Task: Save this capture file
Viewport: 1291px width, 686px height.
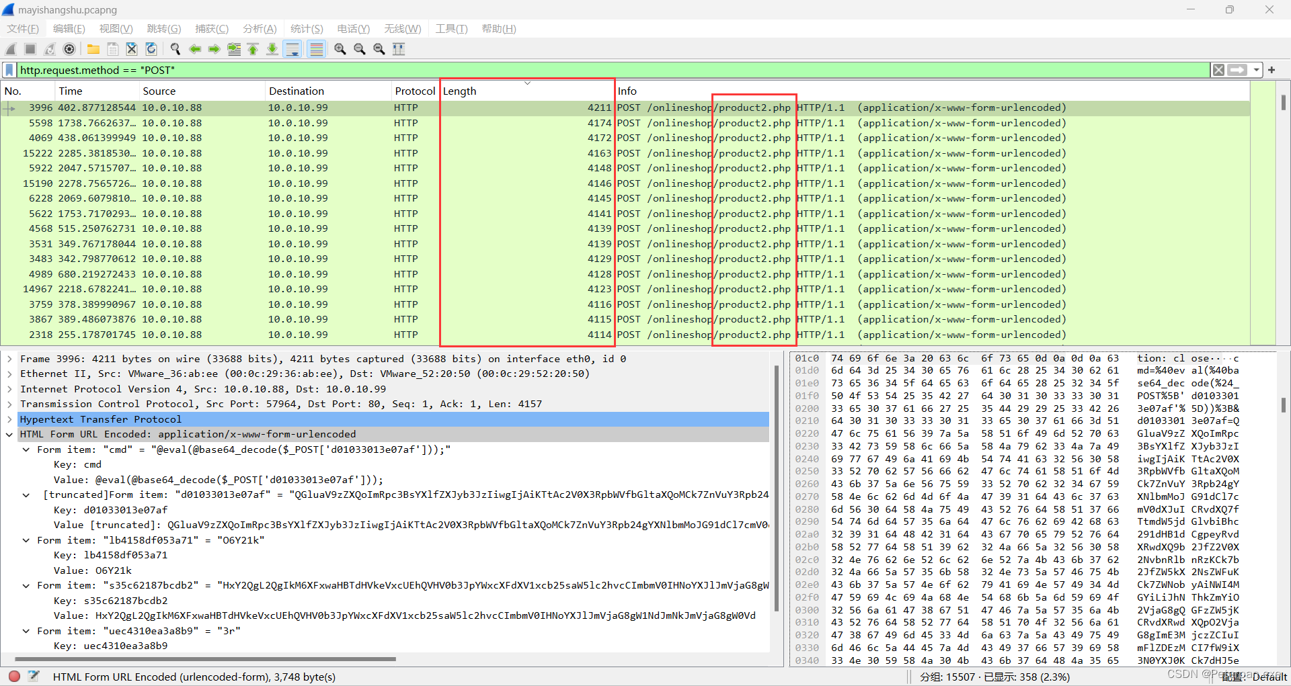Action: [x=113, y=49]
